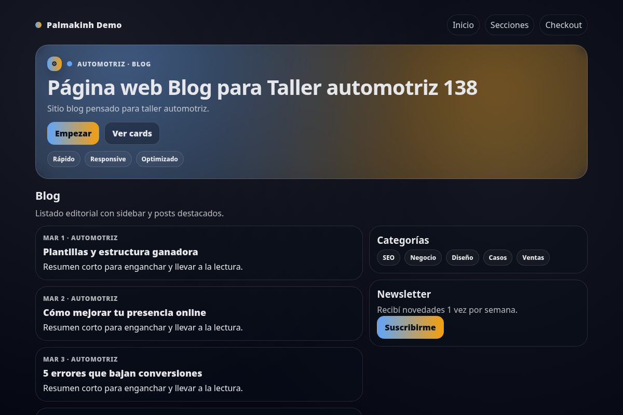Select the Negocio category chip
This screenshot has width=623, height=415.
point(423,257)
